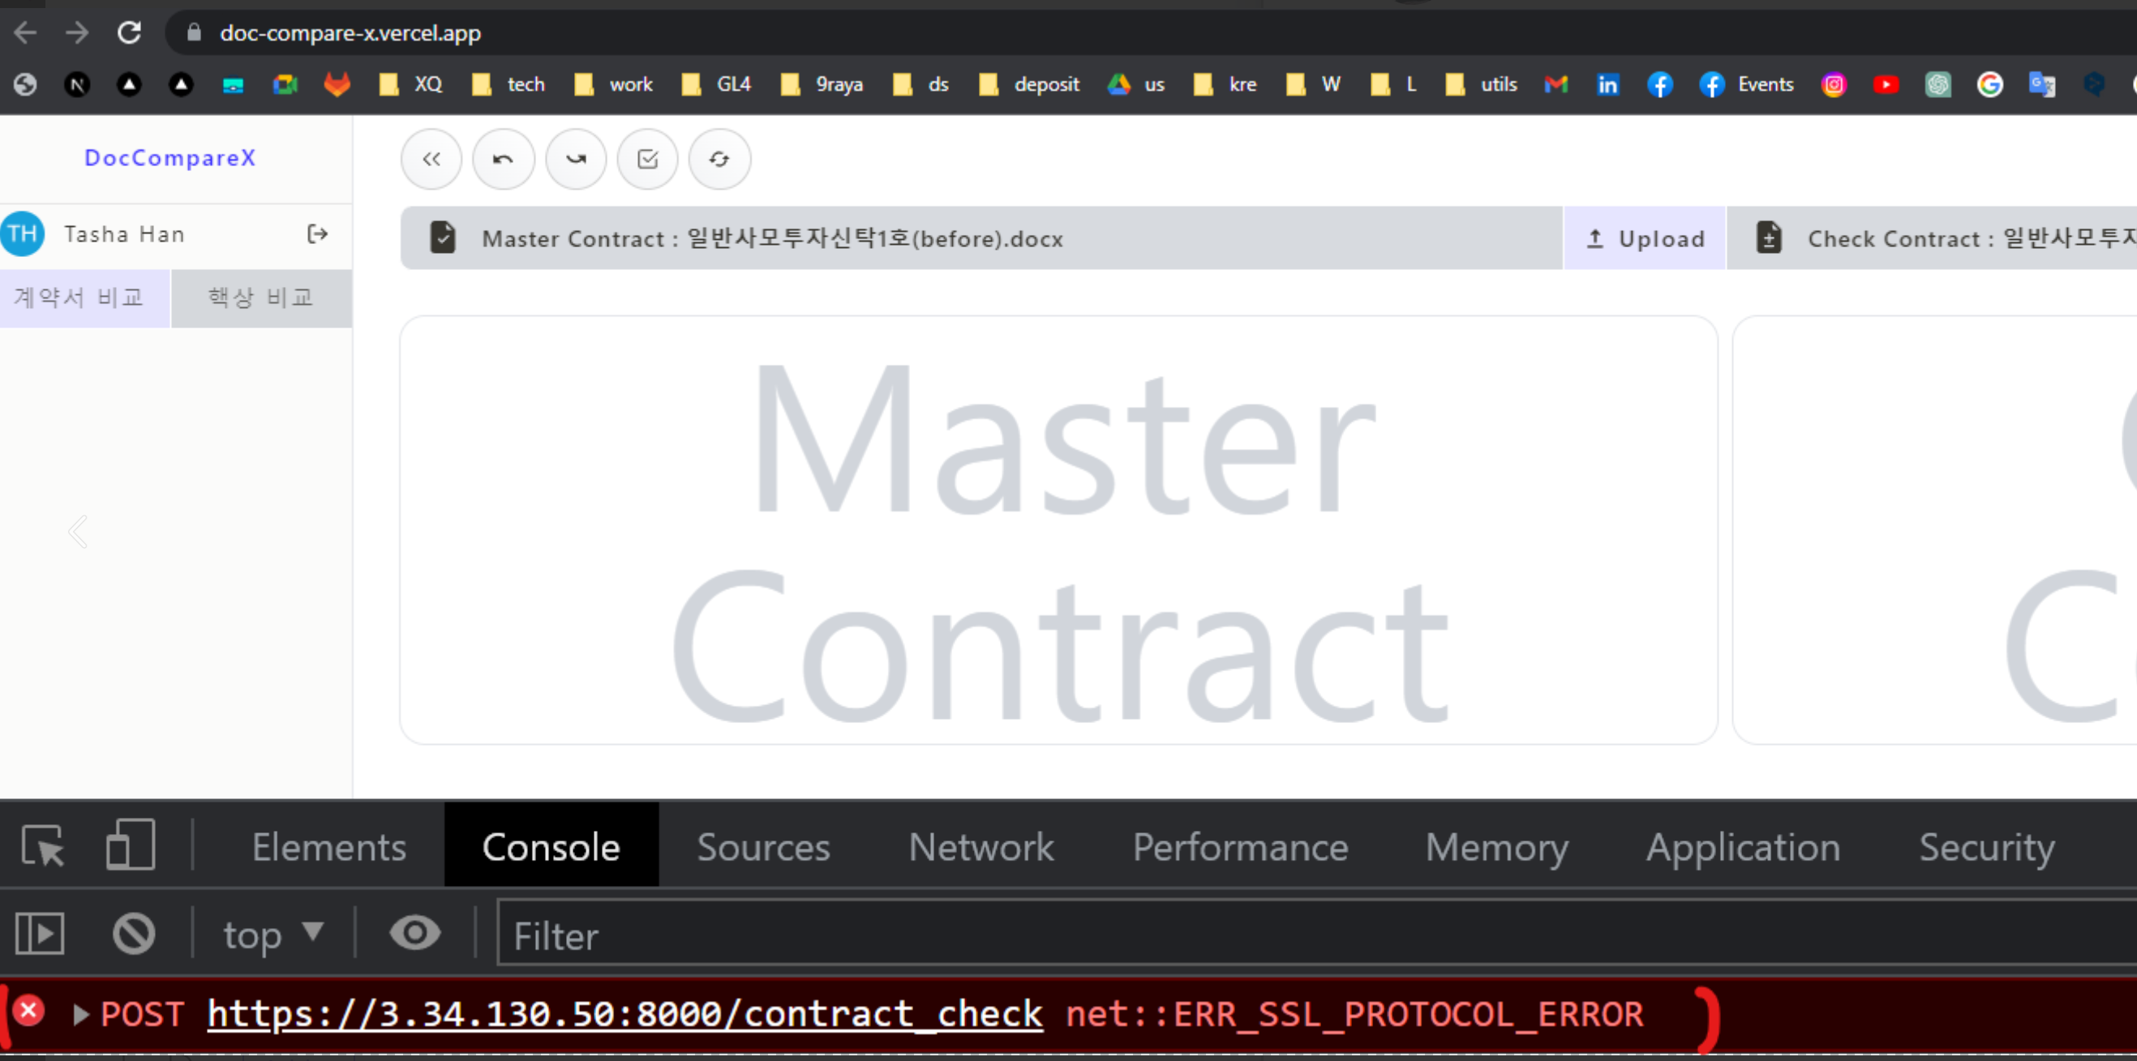Open the Google bookmark icon

pos(1989,84)
